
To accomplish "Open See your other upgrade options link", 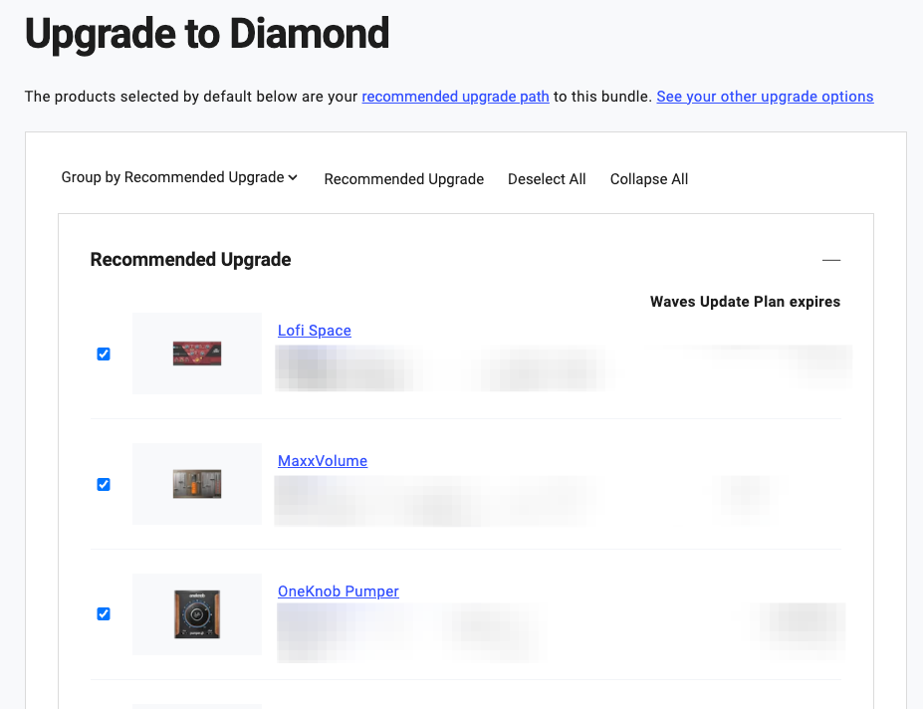I will (765, 97).
